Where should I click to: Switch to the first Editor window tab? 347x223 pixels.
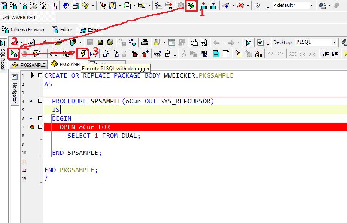62,30
